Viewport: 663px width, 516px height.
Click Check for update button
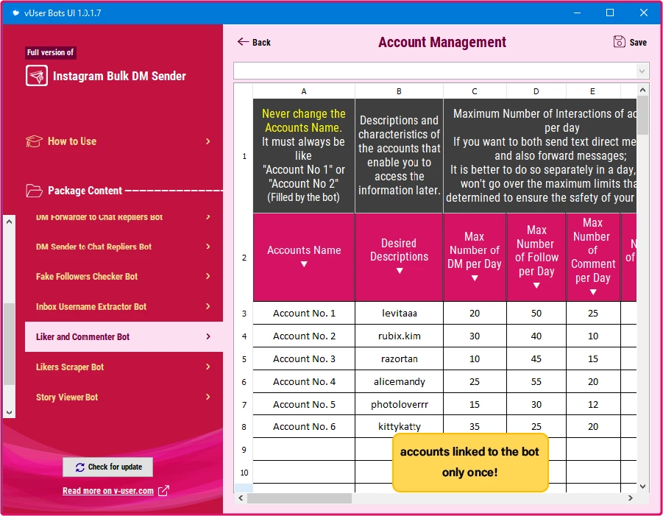(108, 467)
